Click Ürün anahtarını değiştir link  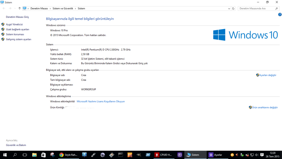pyautogui.click(x=265, y=107)
